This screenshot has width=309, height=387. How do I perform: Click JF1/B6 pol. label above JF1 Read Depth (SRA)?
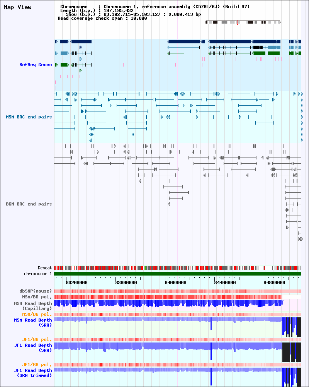pyautogui.click(x=37, y=340)
